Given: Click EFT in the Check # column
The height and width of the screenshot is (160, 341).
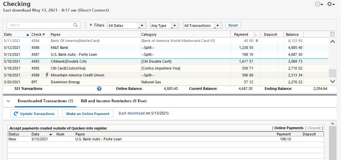Looking at the screenshot, I should 35,82.
